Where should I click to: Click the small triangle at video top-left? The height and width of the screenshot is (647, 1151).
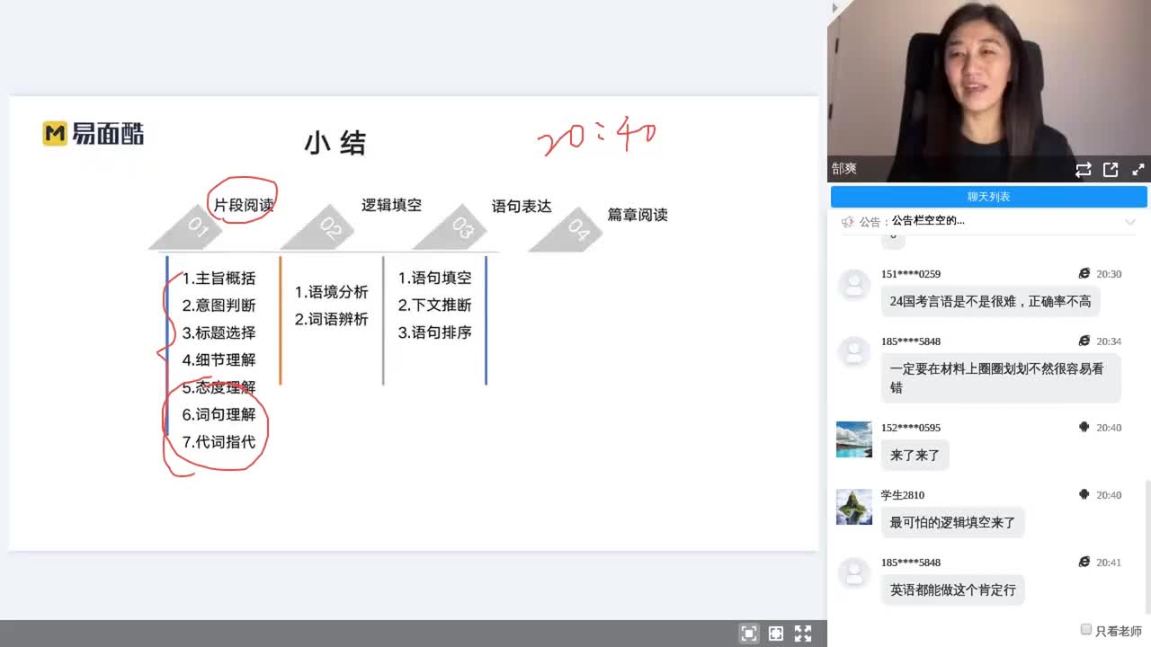(835, 8)
